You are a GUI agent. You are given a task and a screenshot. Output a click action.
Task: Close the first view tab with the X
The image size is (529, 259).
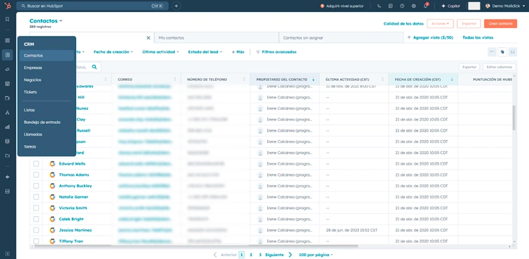[x=148, y=38]
